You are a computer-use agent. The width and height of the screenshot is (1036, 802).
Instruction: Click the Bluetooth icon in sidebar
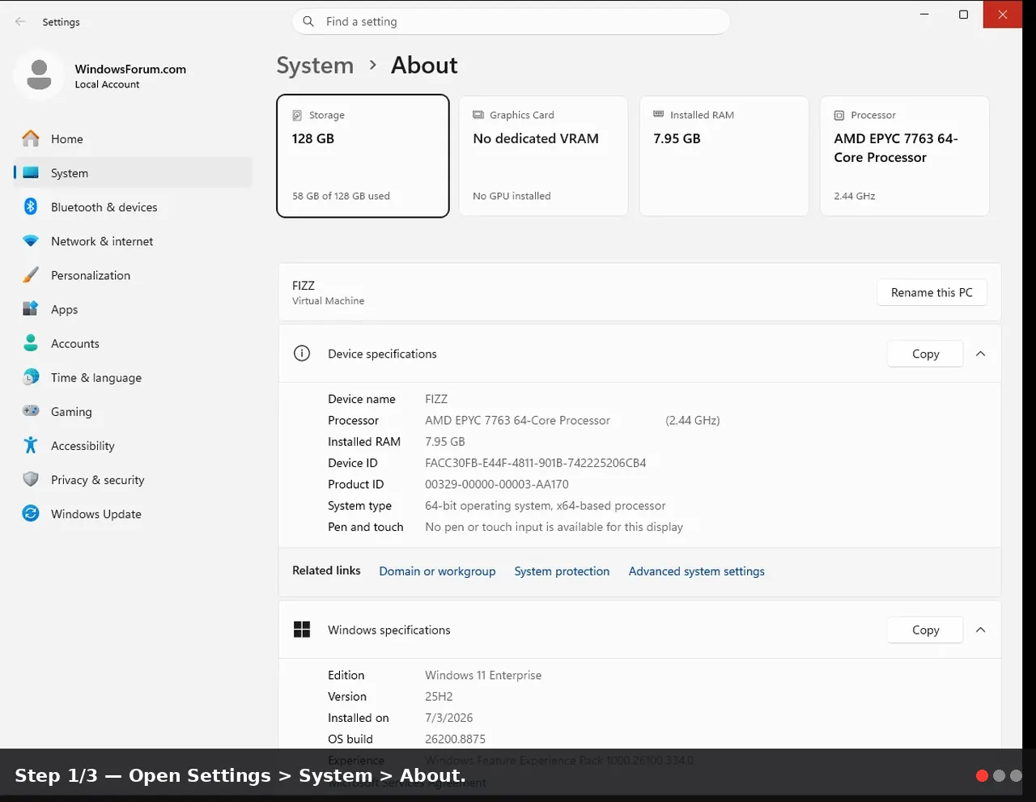coord(31,207)
